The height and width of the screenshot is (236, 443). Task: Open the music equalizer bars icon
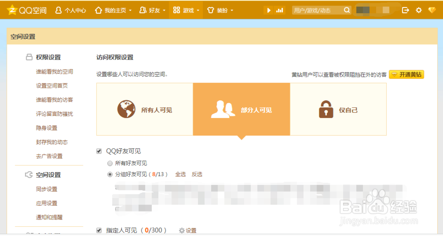280,11
